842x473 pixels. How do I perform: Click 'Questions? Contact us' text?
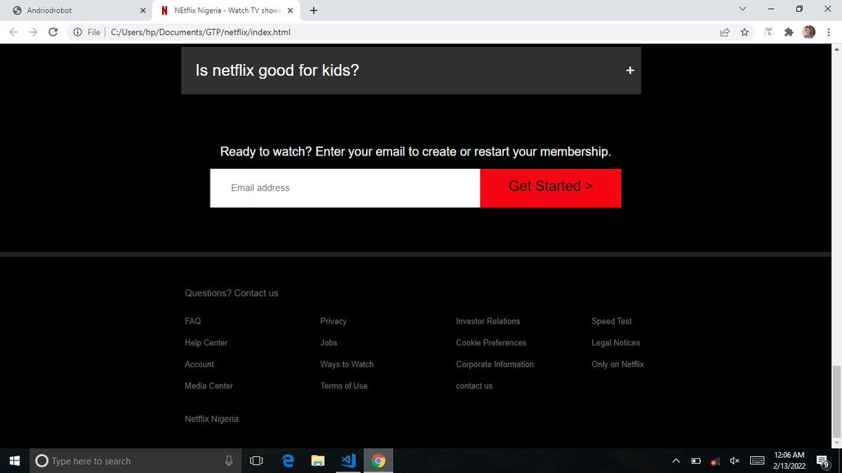point(232,293)
